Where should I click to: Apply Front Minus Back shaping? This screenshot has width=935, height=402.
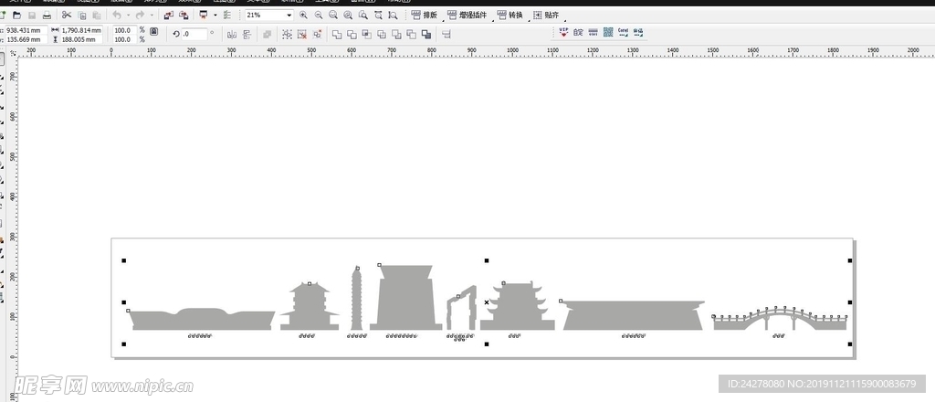396,34
